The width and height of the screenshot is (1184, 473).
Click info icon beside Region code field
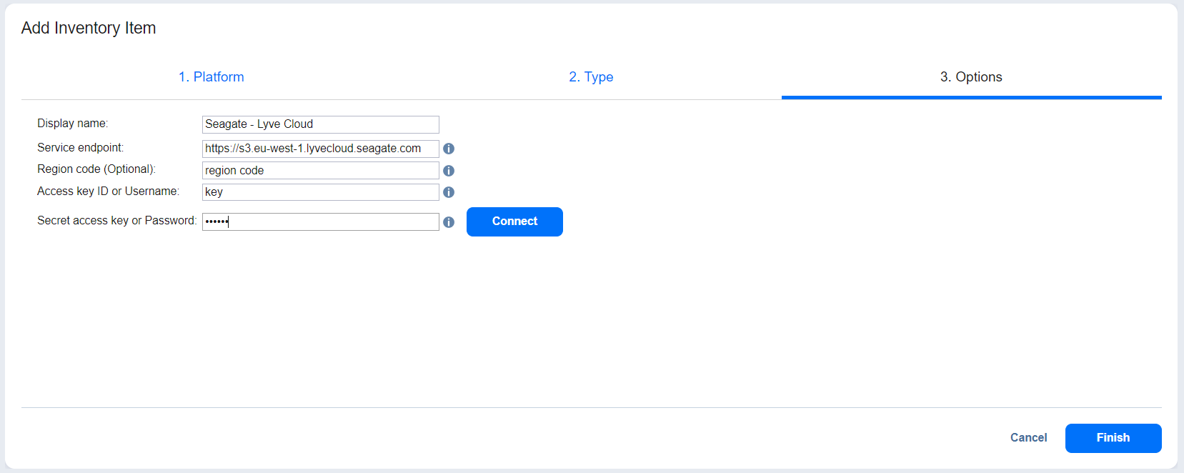pyautogui.click(x=449, y=171)
